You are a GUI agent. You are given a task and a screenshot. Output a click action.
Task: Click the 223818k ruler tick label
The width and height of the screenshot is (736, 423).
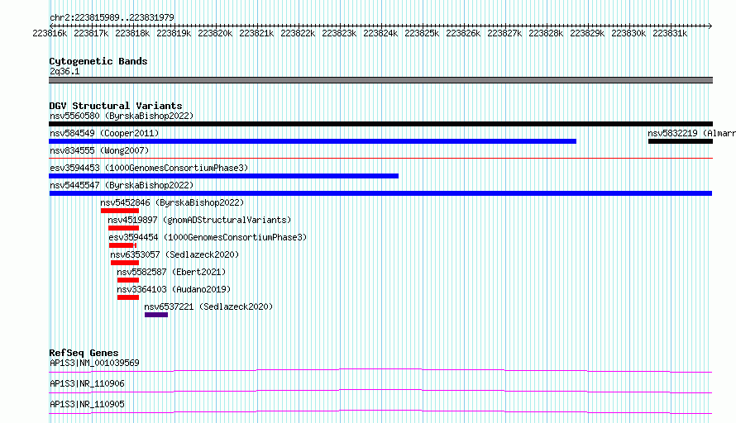[x=132, y=33]
